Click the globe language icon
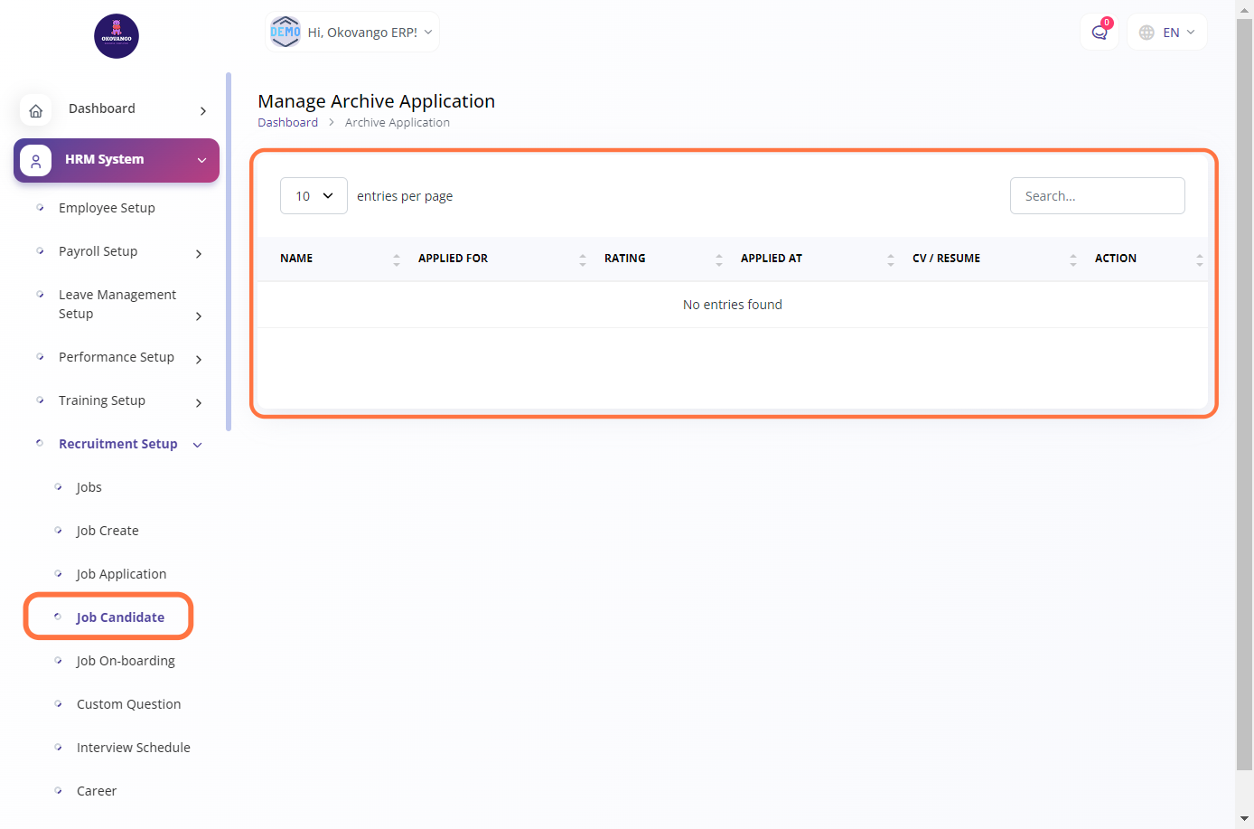This screenshot has width=1254, height=829. point(1146,33)
